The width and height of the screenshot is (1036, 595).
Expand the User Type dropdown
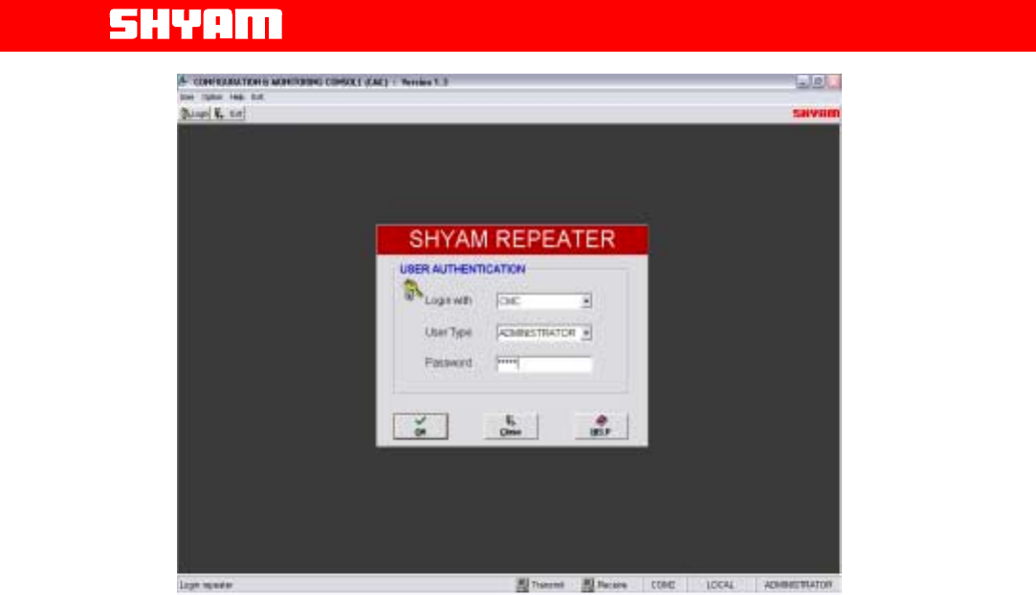[586, 333]
